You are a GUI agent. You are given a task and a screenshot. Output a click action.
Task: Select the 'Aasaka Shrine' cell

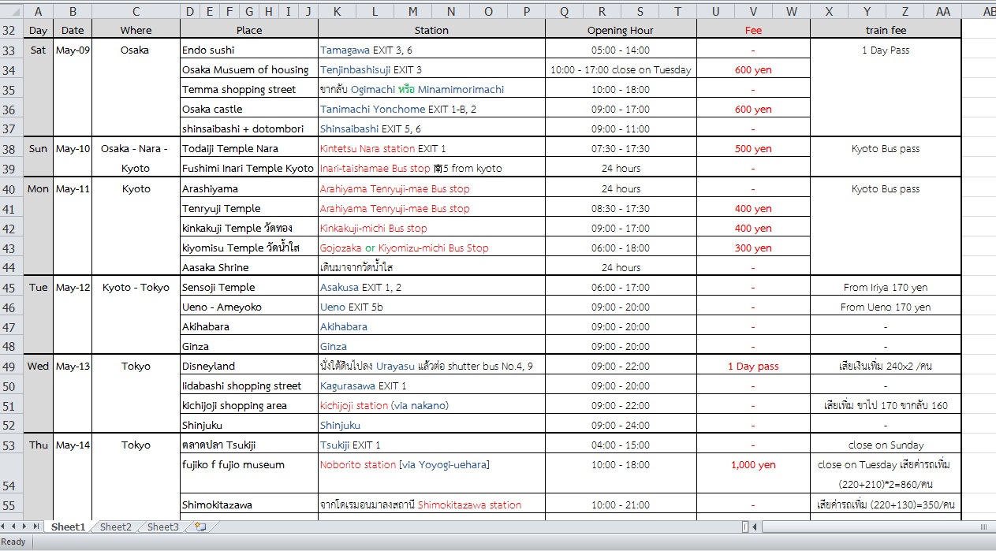[249, 267]
